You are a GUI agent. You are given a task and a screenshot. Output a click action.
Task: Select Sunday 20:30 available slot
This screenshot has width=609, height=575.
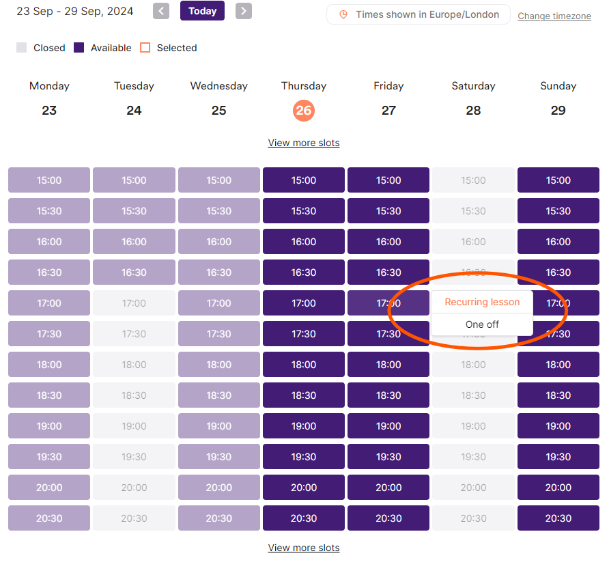(x=558, y=518)
